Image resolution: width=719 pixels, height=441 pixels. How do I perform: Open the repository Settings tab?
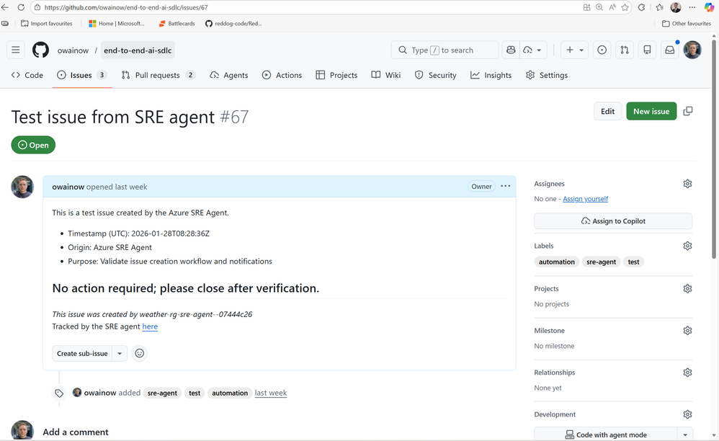pos(547,75)
